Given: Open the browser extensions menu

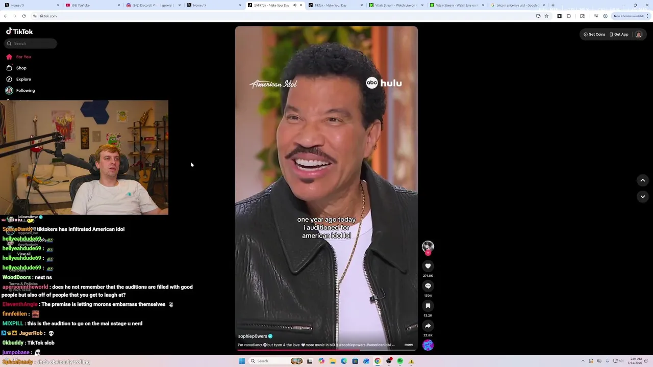Looking at the screenshot, I should pyautogui.click(x=569, y=16).
